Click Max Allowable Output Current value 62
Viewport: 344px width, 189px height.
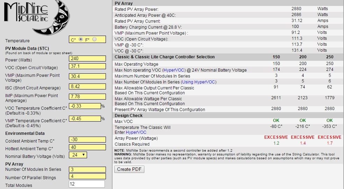[x=330, y=87]
